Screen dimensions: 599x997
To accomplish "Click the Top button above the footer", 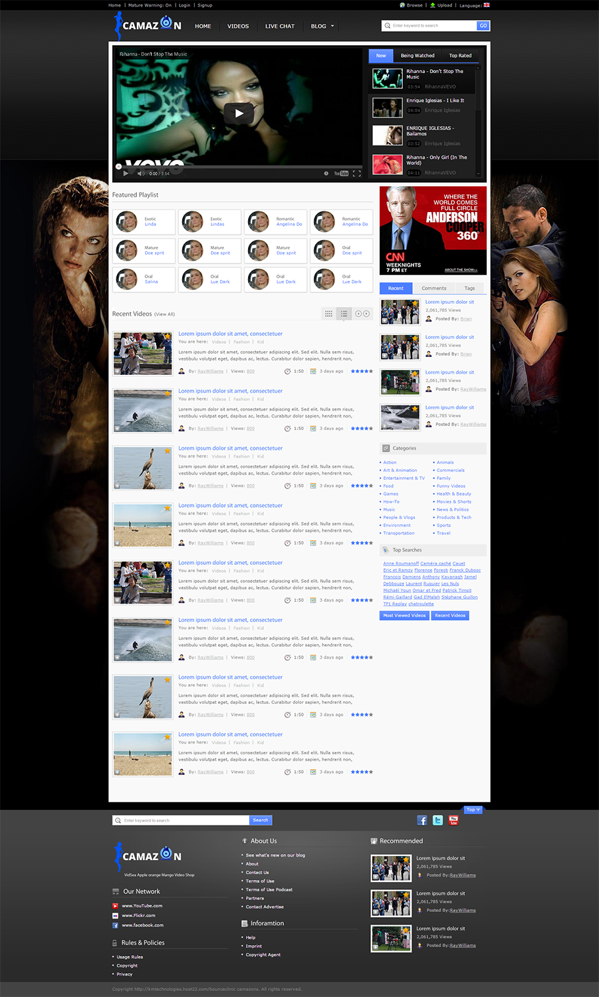I will coord(472,810).
